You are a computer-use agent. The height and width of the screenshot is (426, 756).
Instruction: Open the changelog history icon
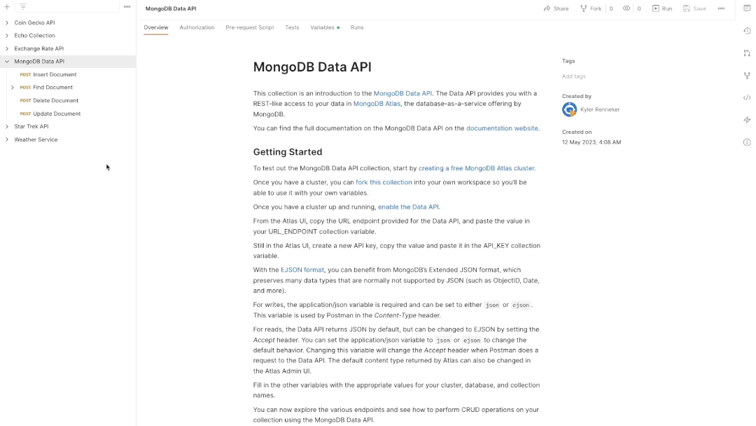[x=747, y=31]
